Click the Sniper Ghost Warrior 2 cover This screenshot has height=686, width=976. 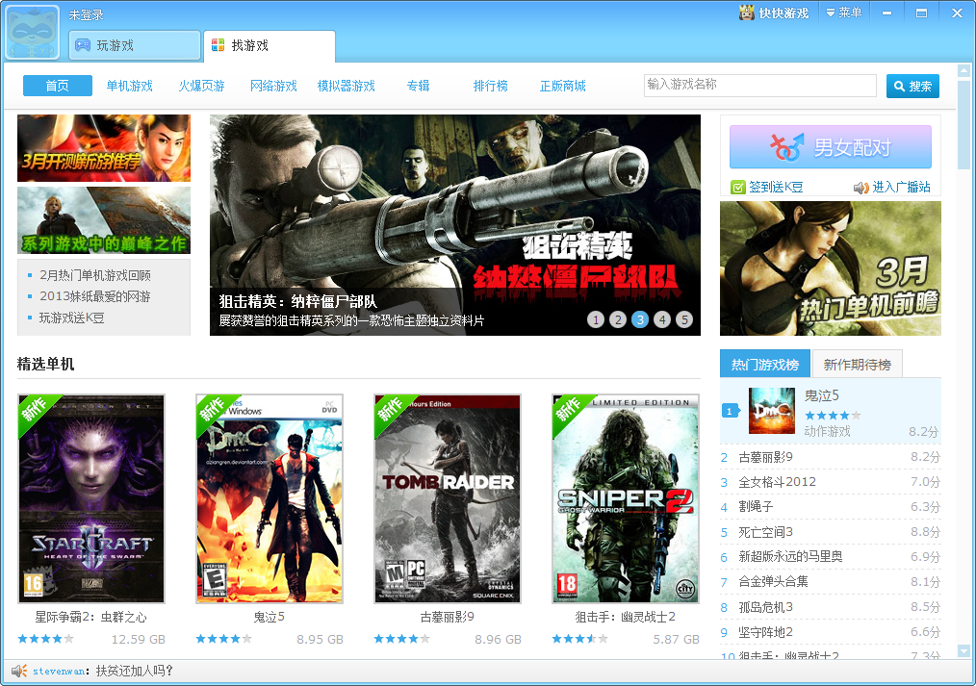[626, 498]
